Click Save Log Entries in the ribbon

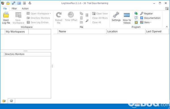click(38, 23)
